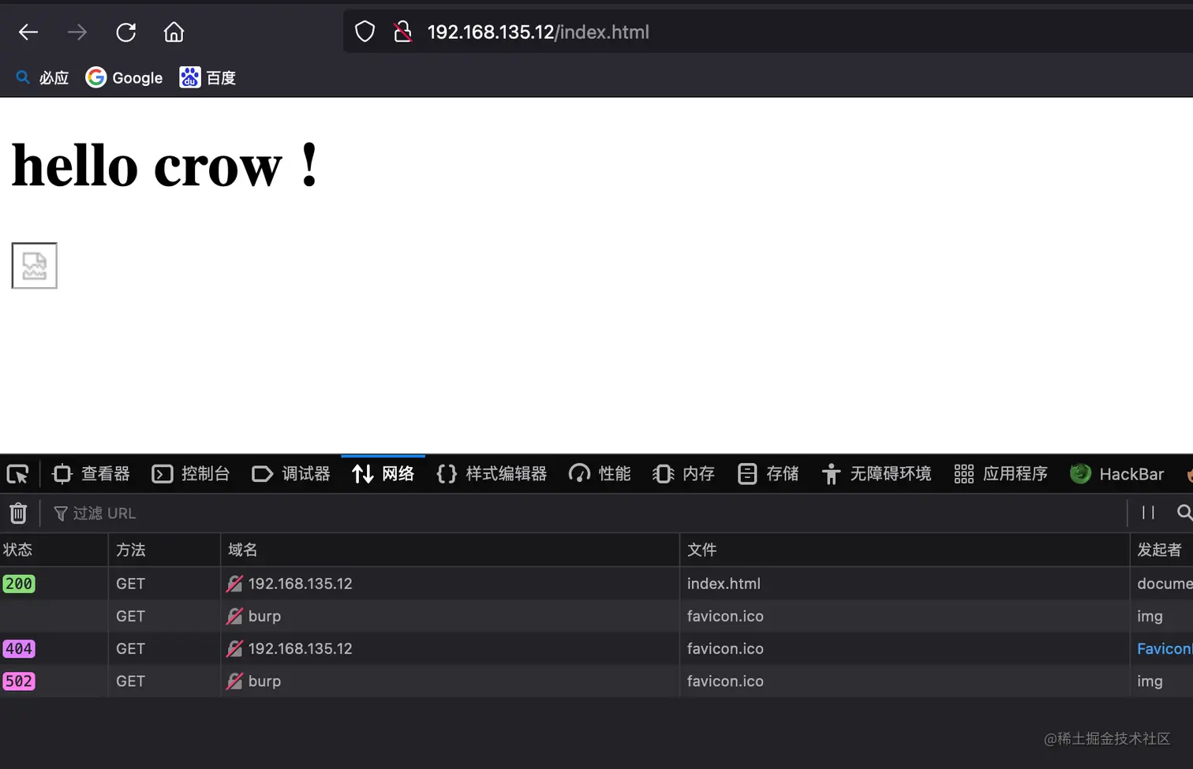
Task: Activate the element picker tool in devtools
Action: coord(17,474)
